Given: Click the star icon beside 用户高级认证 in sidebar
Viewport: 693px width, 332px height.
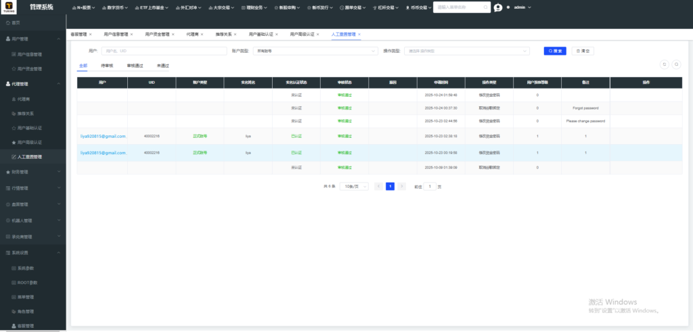Looking at the screenshot, I should 14,143.
